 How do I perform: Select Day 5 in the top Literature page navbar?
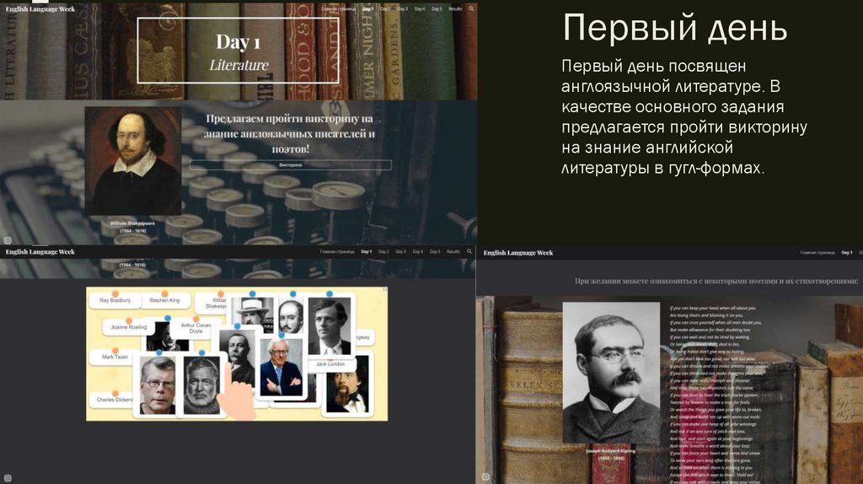[437, 8]
